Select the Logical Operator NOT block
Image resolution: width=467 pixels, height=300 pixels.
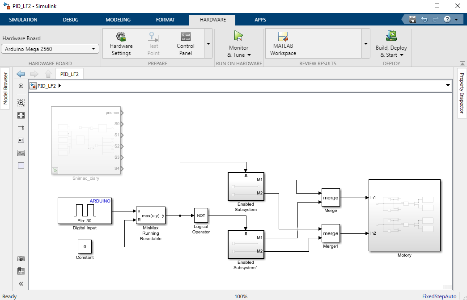201,215
